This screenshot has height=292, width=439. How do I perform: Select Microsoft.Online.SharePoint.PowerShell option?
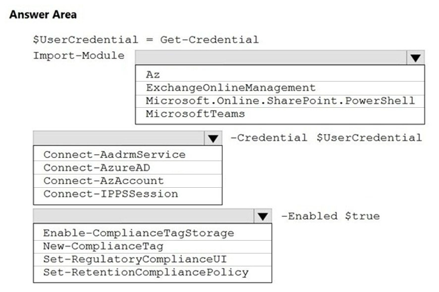280,101
